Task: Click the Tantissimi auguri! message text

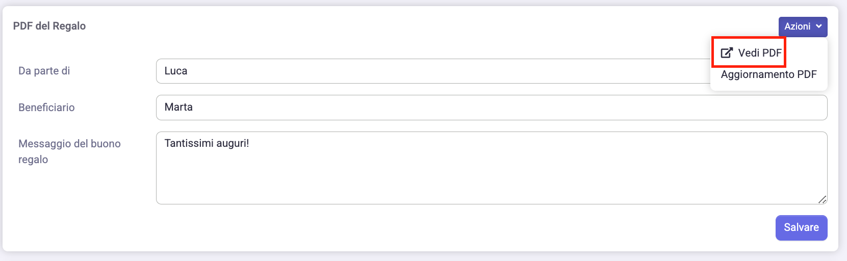Action: click(x=207, y=143)
